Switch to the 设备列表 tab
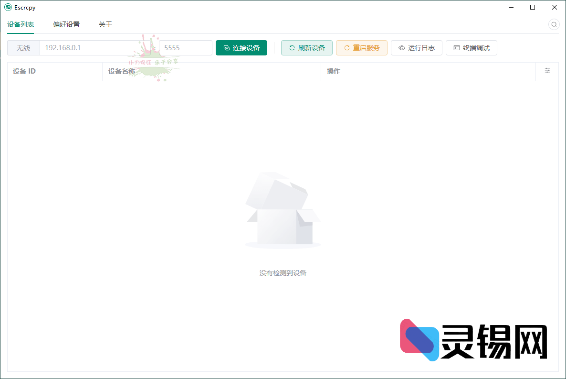This screenshot has height=379, width=566. [x=21, y=24]
